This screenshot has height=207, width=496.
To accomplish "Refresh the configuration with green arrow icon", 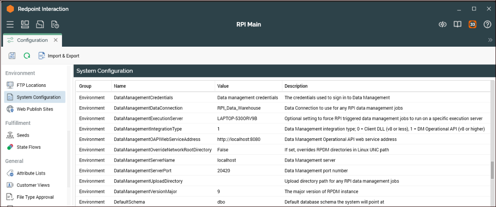I will [27, 56].
